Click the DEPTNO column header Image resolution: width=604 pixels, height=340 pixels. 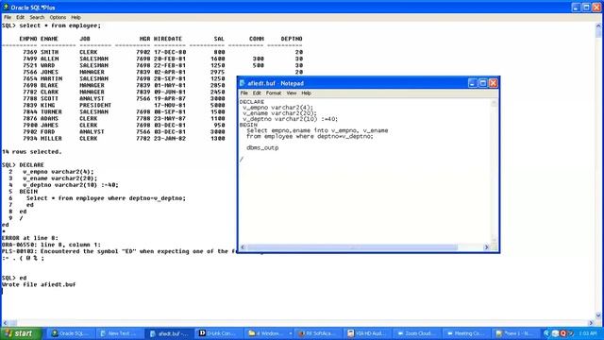[292, 39]
